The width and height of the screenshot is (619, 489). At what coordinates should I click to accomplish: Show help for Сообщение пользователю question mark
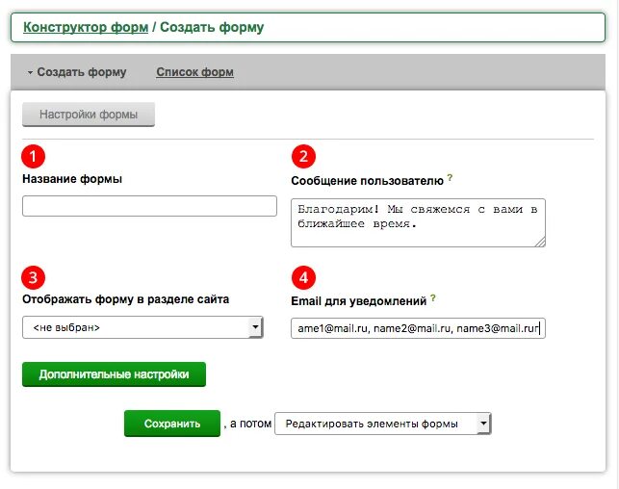click(450, 178)
